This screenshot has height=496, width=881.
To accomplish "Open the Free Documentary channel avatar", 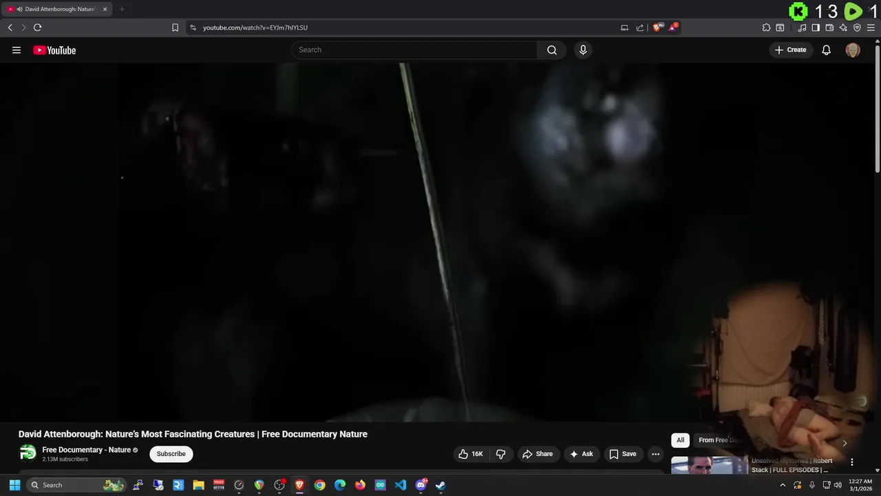I will (x=28, y=453).
